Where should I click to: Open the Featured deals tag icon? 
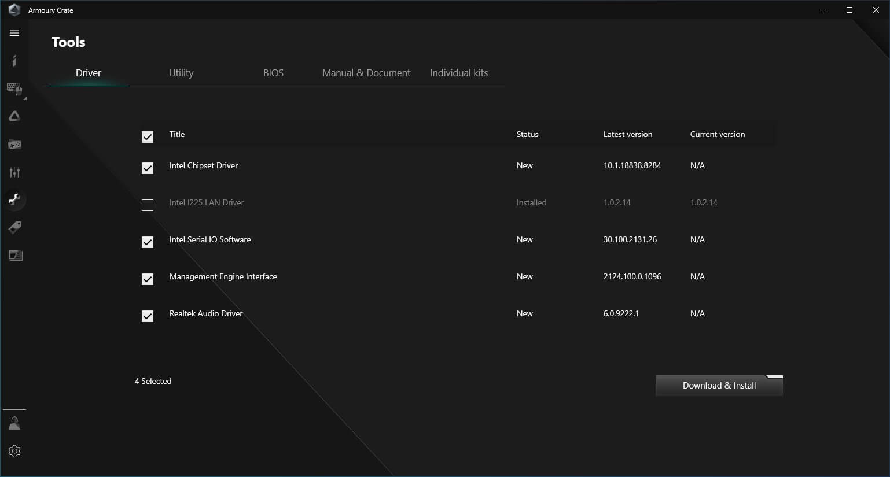pyautogui.click(x=14, y=227)
